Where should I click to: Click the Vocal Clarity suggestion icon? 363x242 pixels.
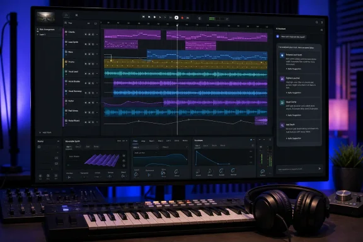[x=282, y=102]
